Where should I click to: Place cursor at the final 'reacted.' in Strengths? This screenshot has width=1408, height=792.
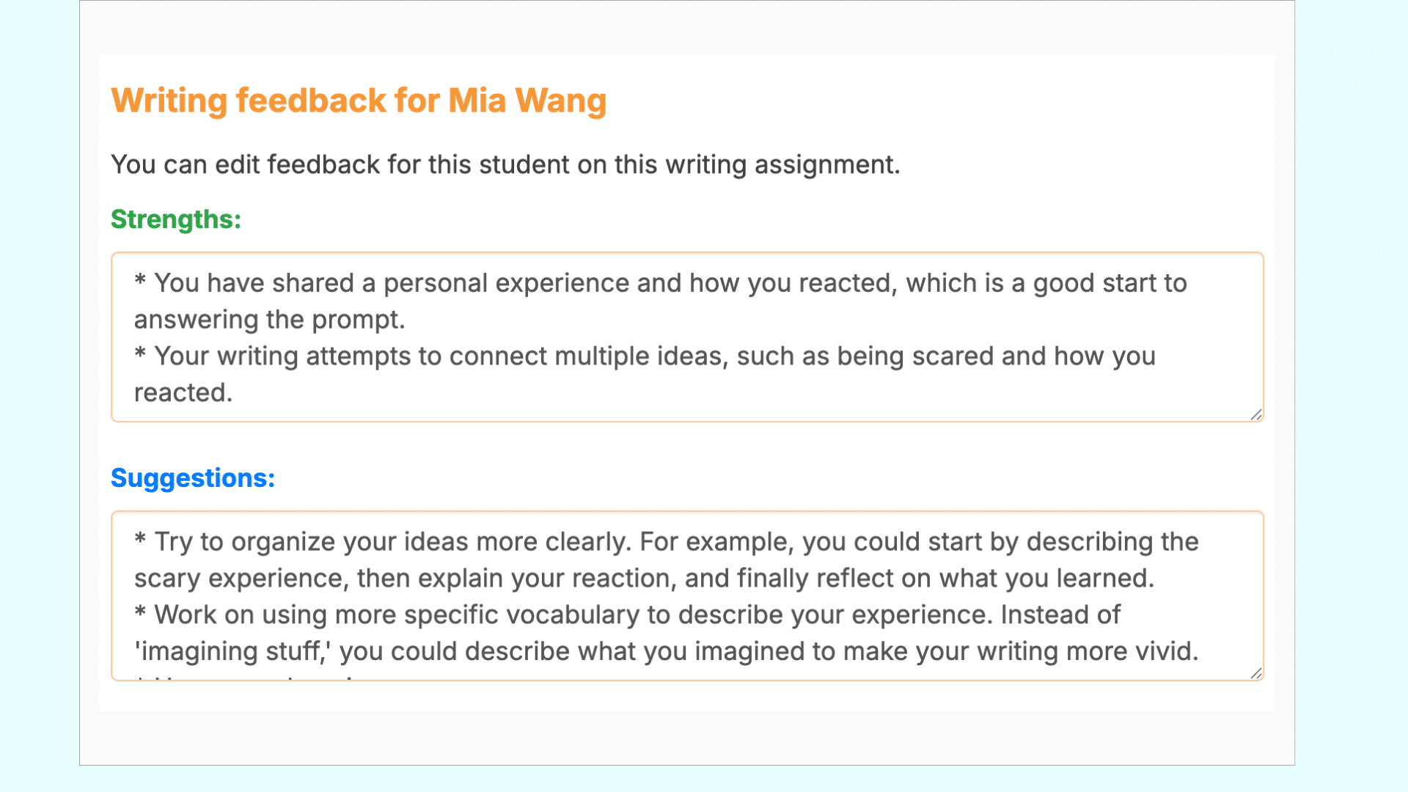(x=183, y=393)
